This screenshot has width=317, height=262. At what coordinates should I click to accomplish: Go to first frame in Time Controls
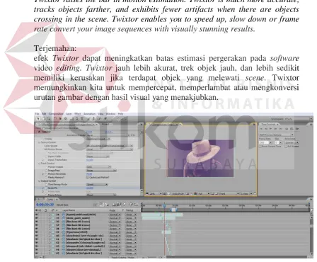(x=261, y=129)
